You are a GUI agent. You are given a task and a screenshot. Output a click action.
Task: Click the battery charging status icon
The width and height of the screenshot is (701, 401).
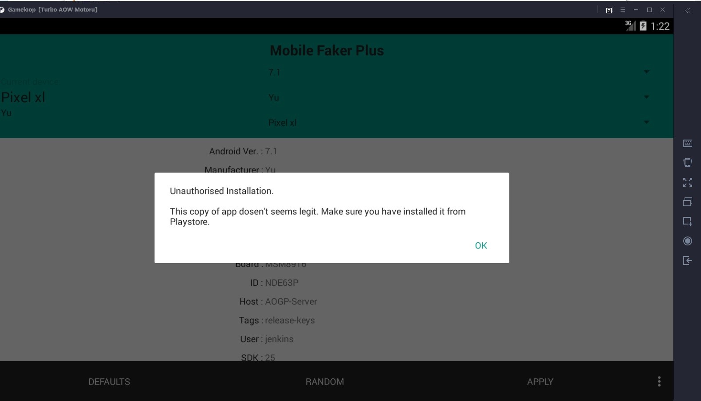tap(643, 26)
